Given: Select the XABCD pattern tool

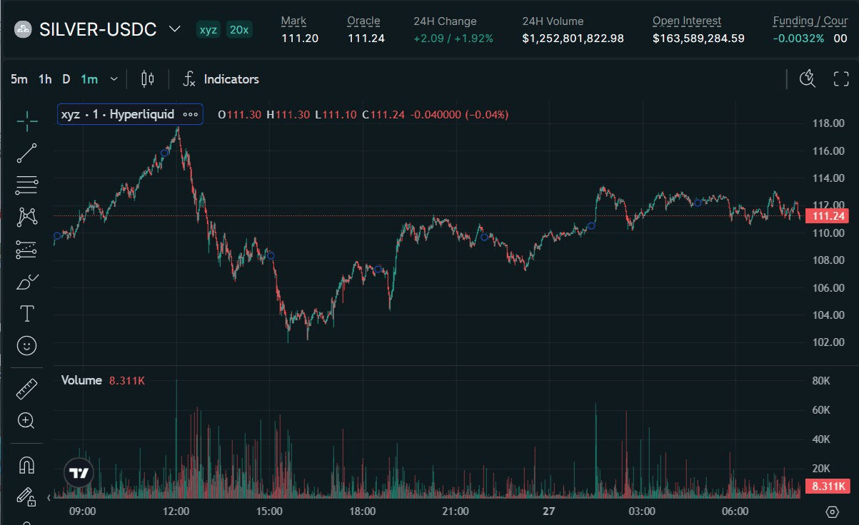Looking at the screenshot, I should tap(26, 217).
